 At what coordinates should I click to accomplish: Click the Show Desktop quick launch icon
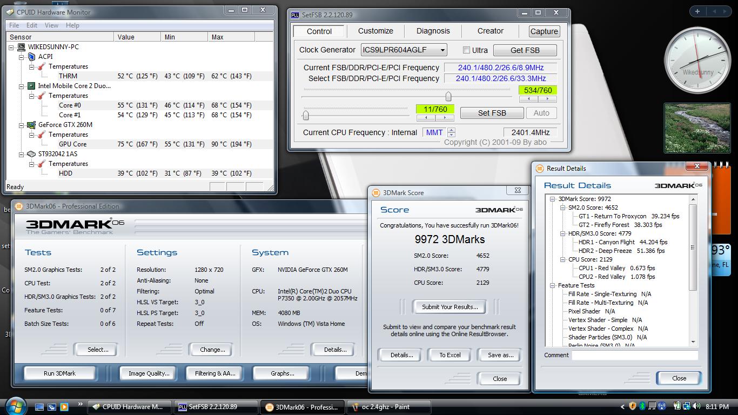coord(39,407)
